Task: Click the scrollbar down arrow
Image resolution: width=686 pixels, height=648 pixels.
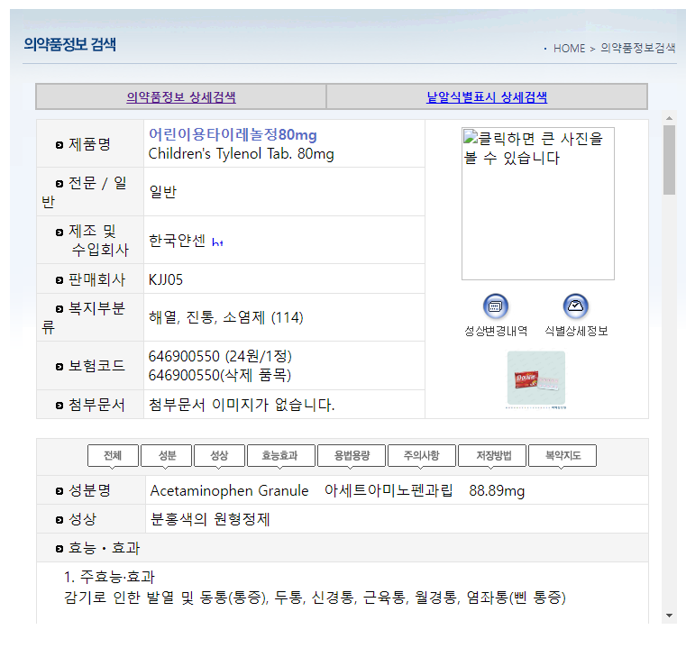Action: 669,616
